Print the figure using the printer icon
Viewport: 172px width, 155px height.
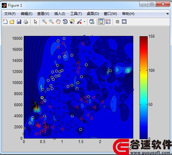pos(26,22)
